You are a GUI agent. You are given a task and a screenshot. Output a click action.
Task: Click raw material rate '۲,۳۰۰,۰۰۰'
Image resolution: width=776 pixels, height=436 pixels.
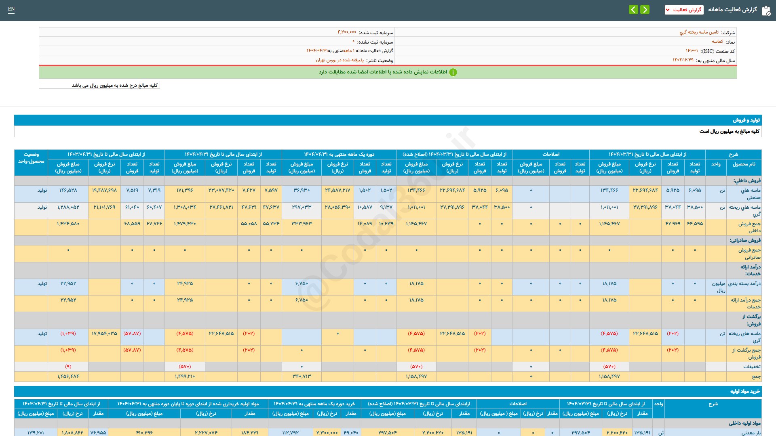tap(327, 433)
